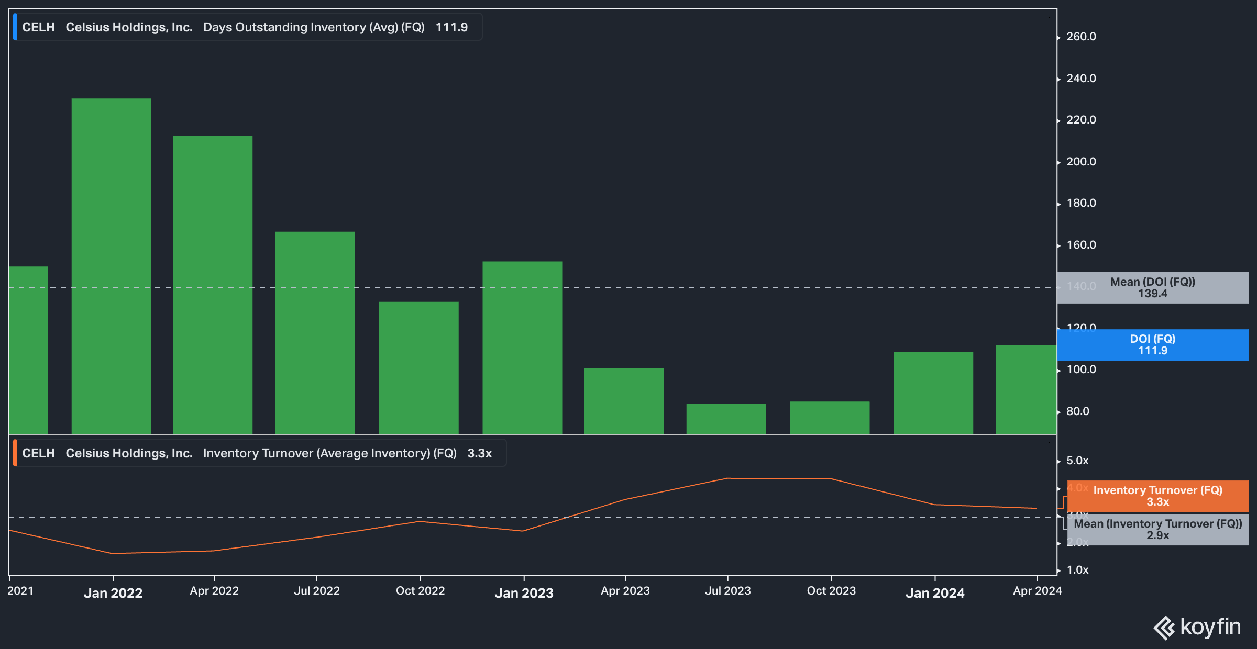
Task: Click the green bar at Apr 2022
Action: [213, 285]
